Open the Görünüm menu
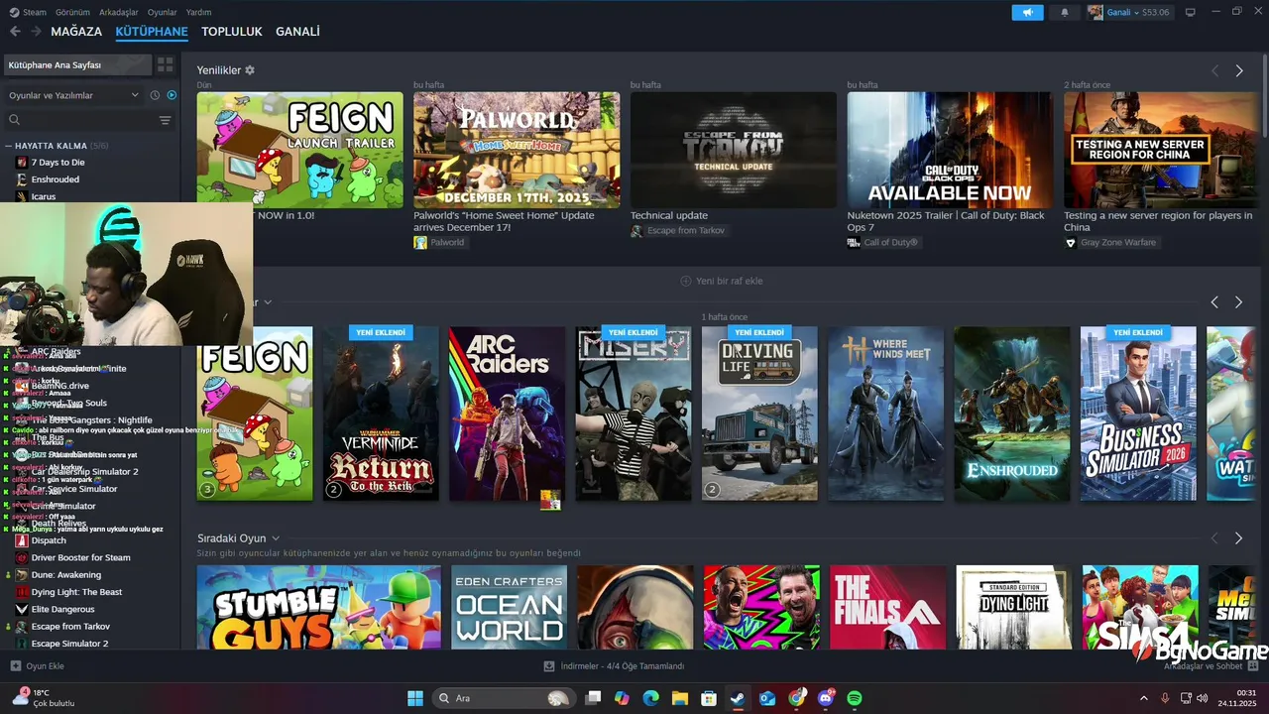This screenshot has width=1269, height=714. point(72,12)
